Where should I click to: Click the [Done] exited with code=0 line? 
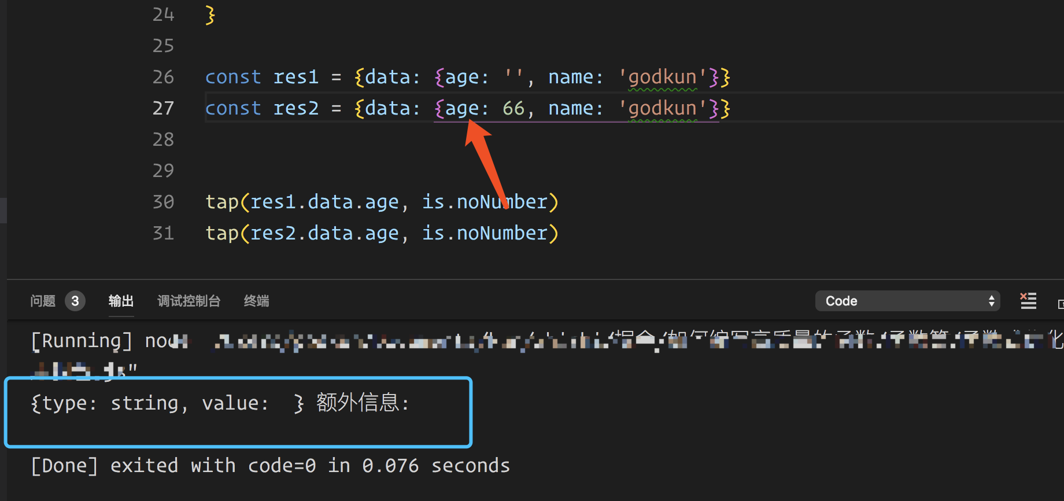click(270, 466)
